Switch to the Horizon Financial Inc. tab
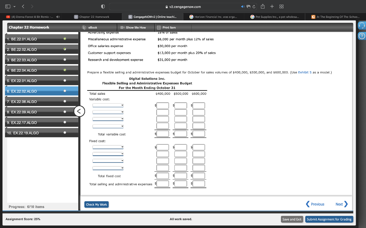The height and width of the screenshot is (228, 366). click(x=214, y=17)
